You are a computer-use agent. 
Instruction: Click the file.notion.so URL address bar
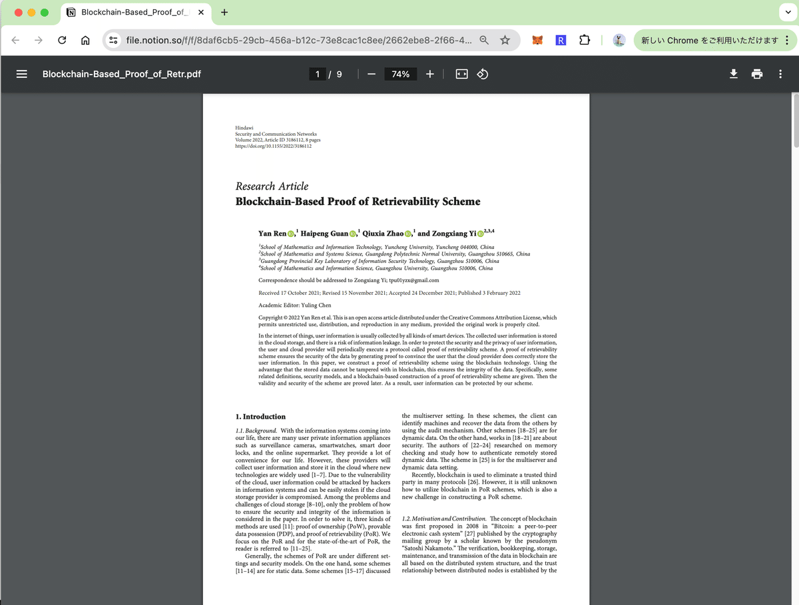tap(300, 41)
